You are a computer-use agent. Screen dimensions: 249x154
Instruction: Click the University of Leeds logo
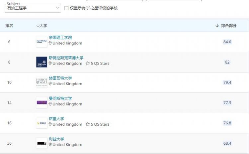coord(41,143)
